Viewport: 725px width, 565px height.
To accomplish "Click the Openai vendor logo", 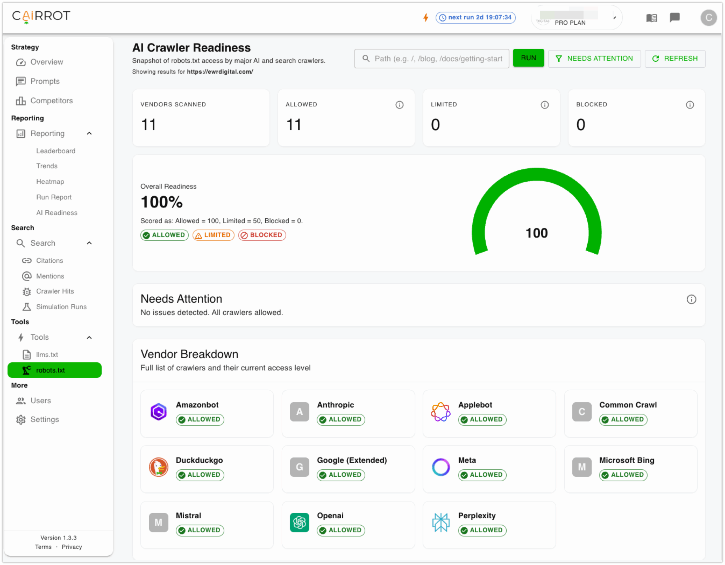I will click(299, 522).
